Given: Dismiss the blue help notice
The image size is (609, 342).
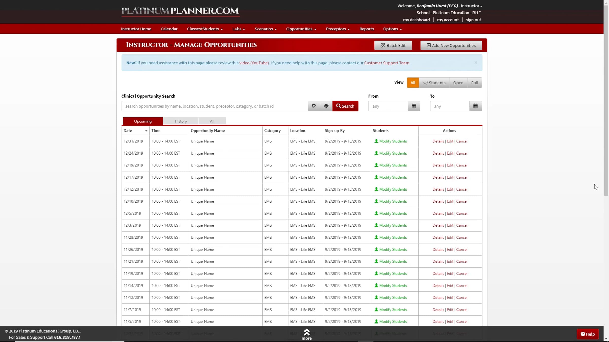Looking at the screenshot, I should tap(476, 63).
